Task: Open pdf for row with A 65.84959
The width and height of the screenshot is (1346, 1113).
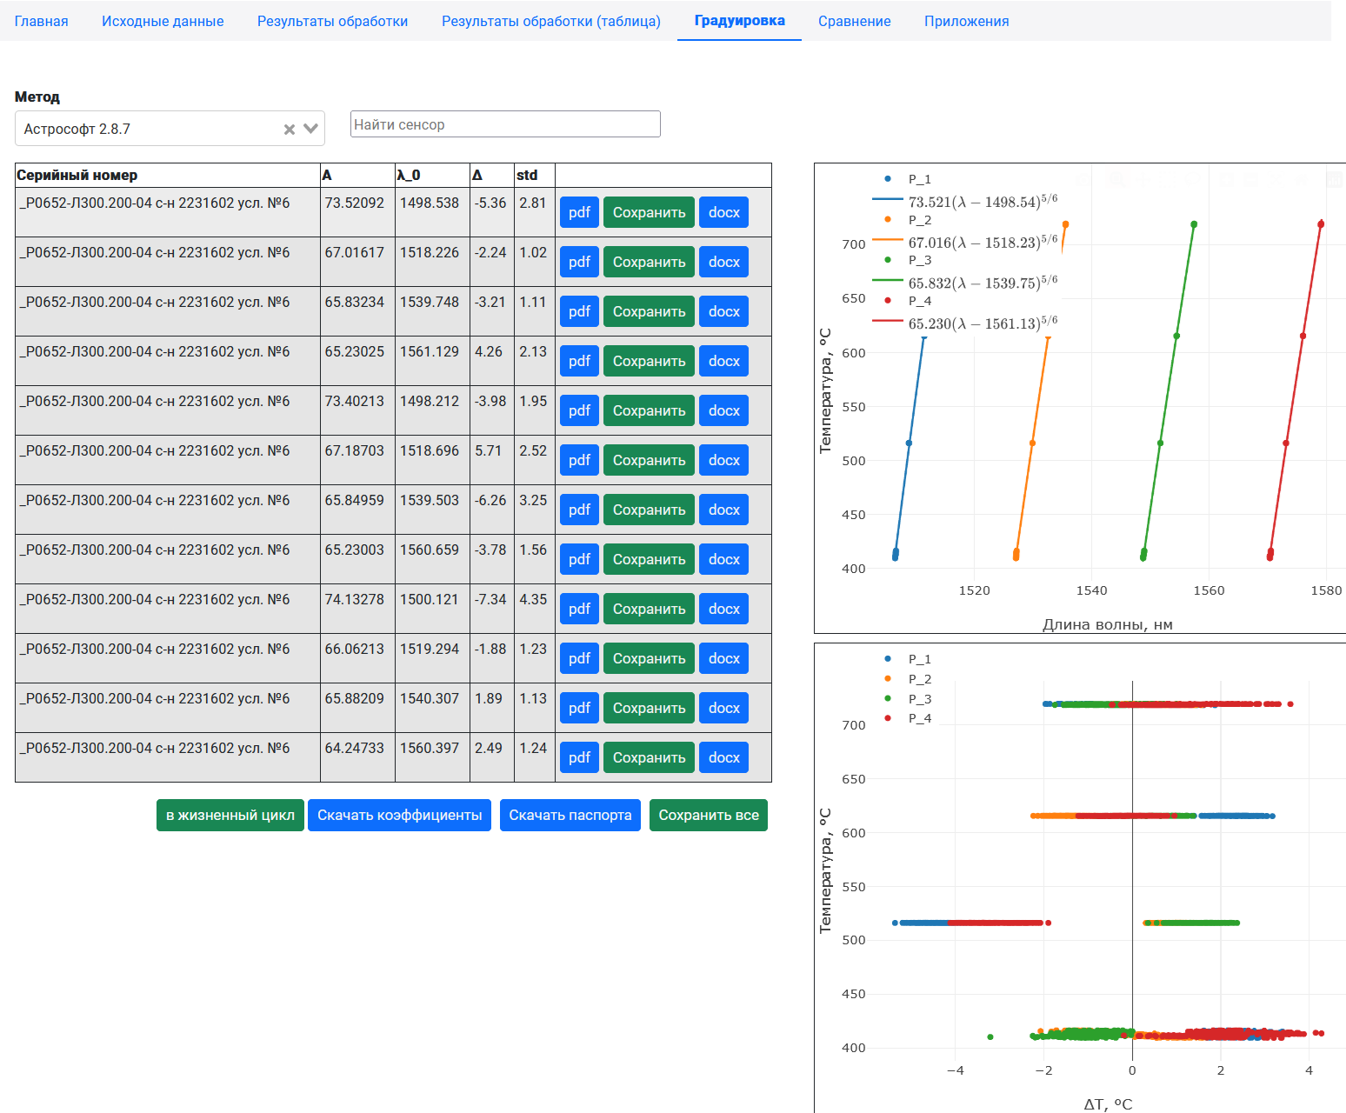Action: (x=580, y=510)
